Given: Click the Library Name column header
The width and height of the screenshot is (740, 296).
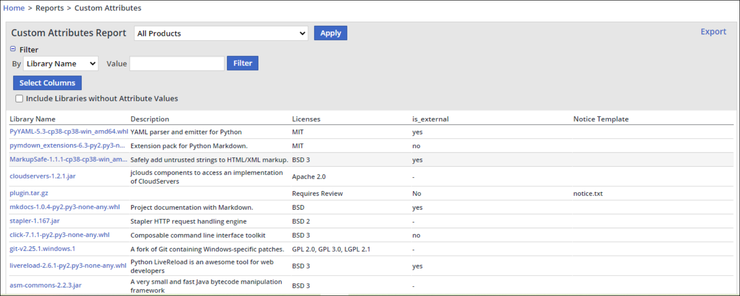Looking at the screenshot, I should [33, 119].
